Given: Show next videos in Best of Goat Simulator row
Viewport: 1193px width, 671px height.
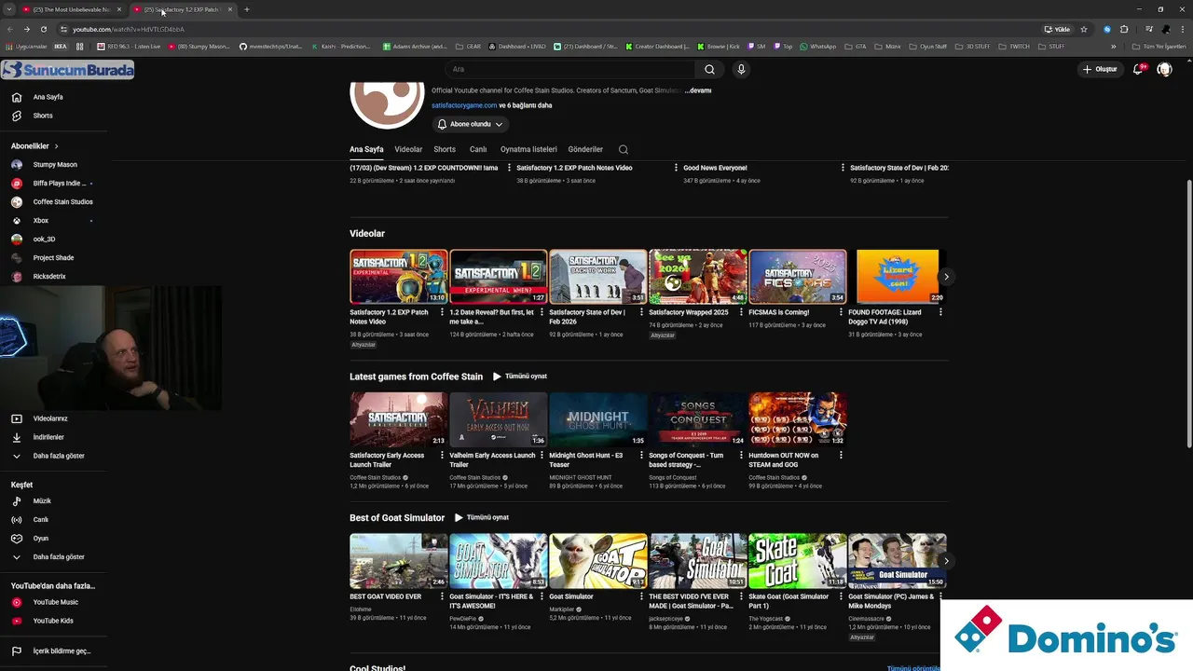Looking at the screenshot, I should coord(946,561).
